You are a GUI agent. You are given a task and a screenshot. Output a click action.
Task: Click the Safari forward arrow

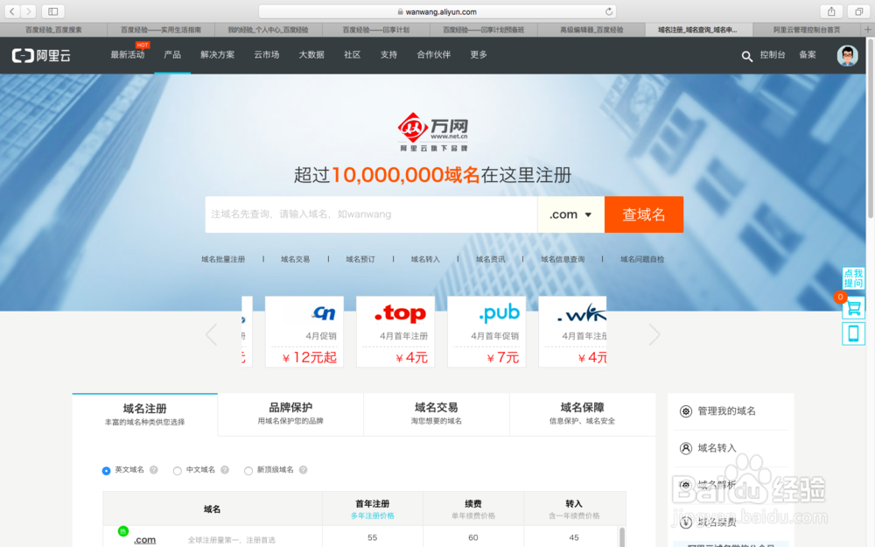(x=29, y=11)
